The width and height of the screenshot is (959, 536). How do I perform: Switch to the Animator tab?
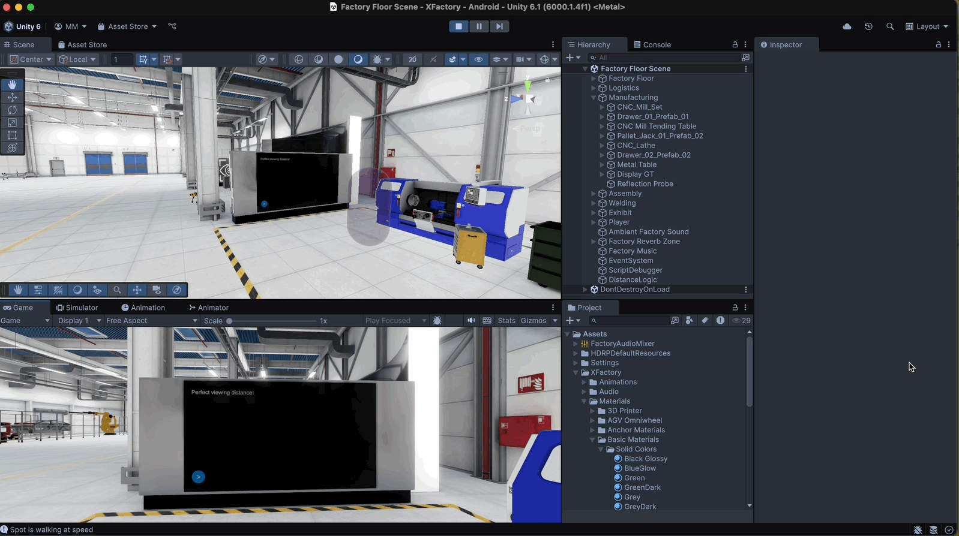(209, 308)
